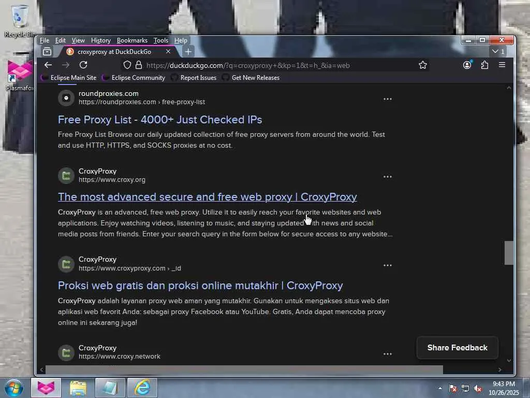Image resolution: width=530 pixels, height=398 pixels.
Task: Open Proksi web gratis dan proksi result
Action: click(200, 286)
